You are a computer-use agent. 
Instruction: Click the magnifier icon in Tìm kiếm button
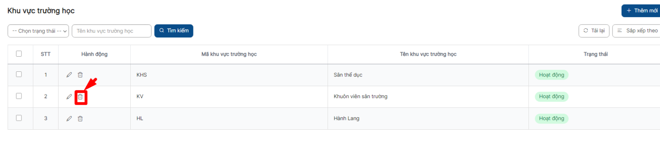(162, 30)
